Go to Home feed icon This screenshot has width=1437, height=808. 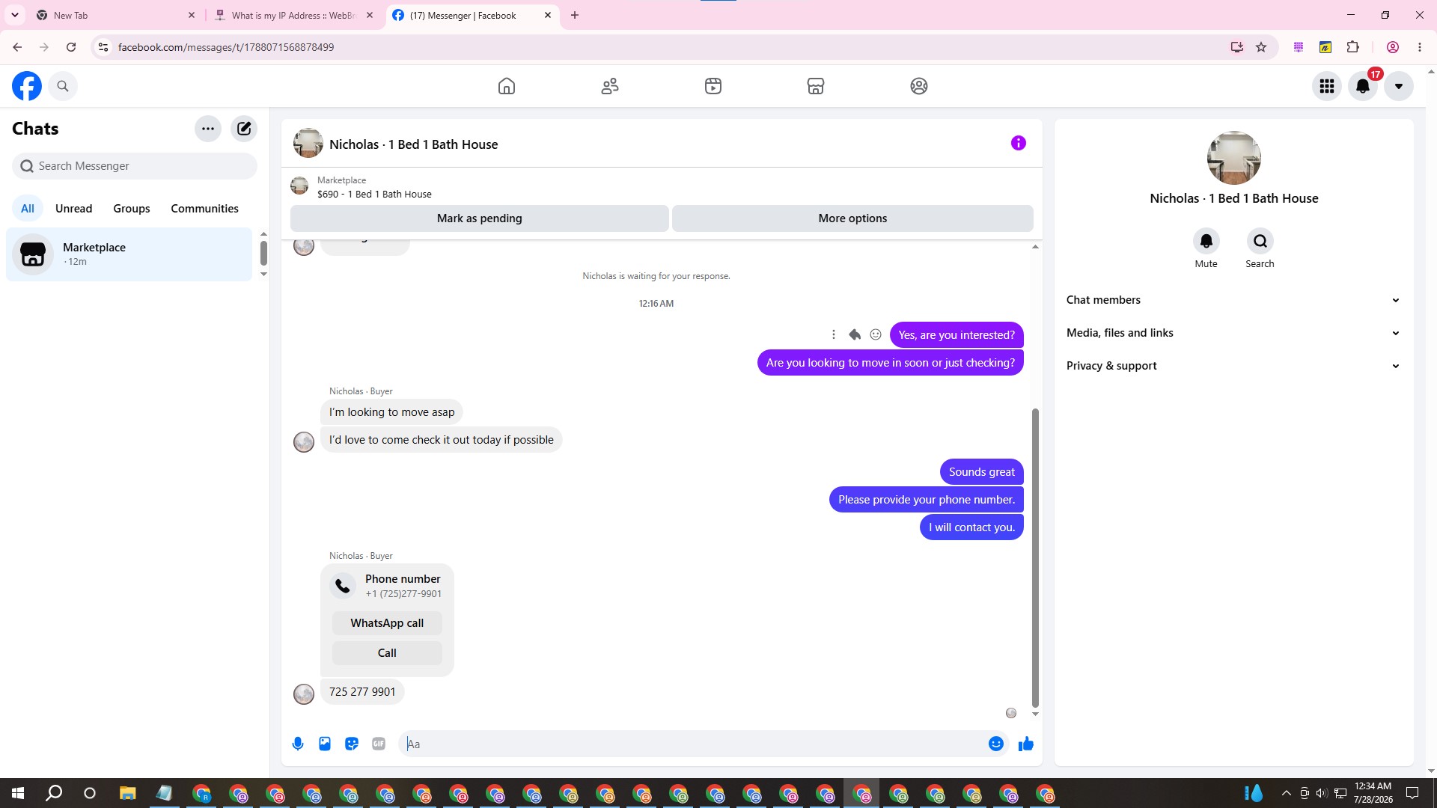[x=507, y=86]
